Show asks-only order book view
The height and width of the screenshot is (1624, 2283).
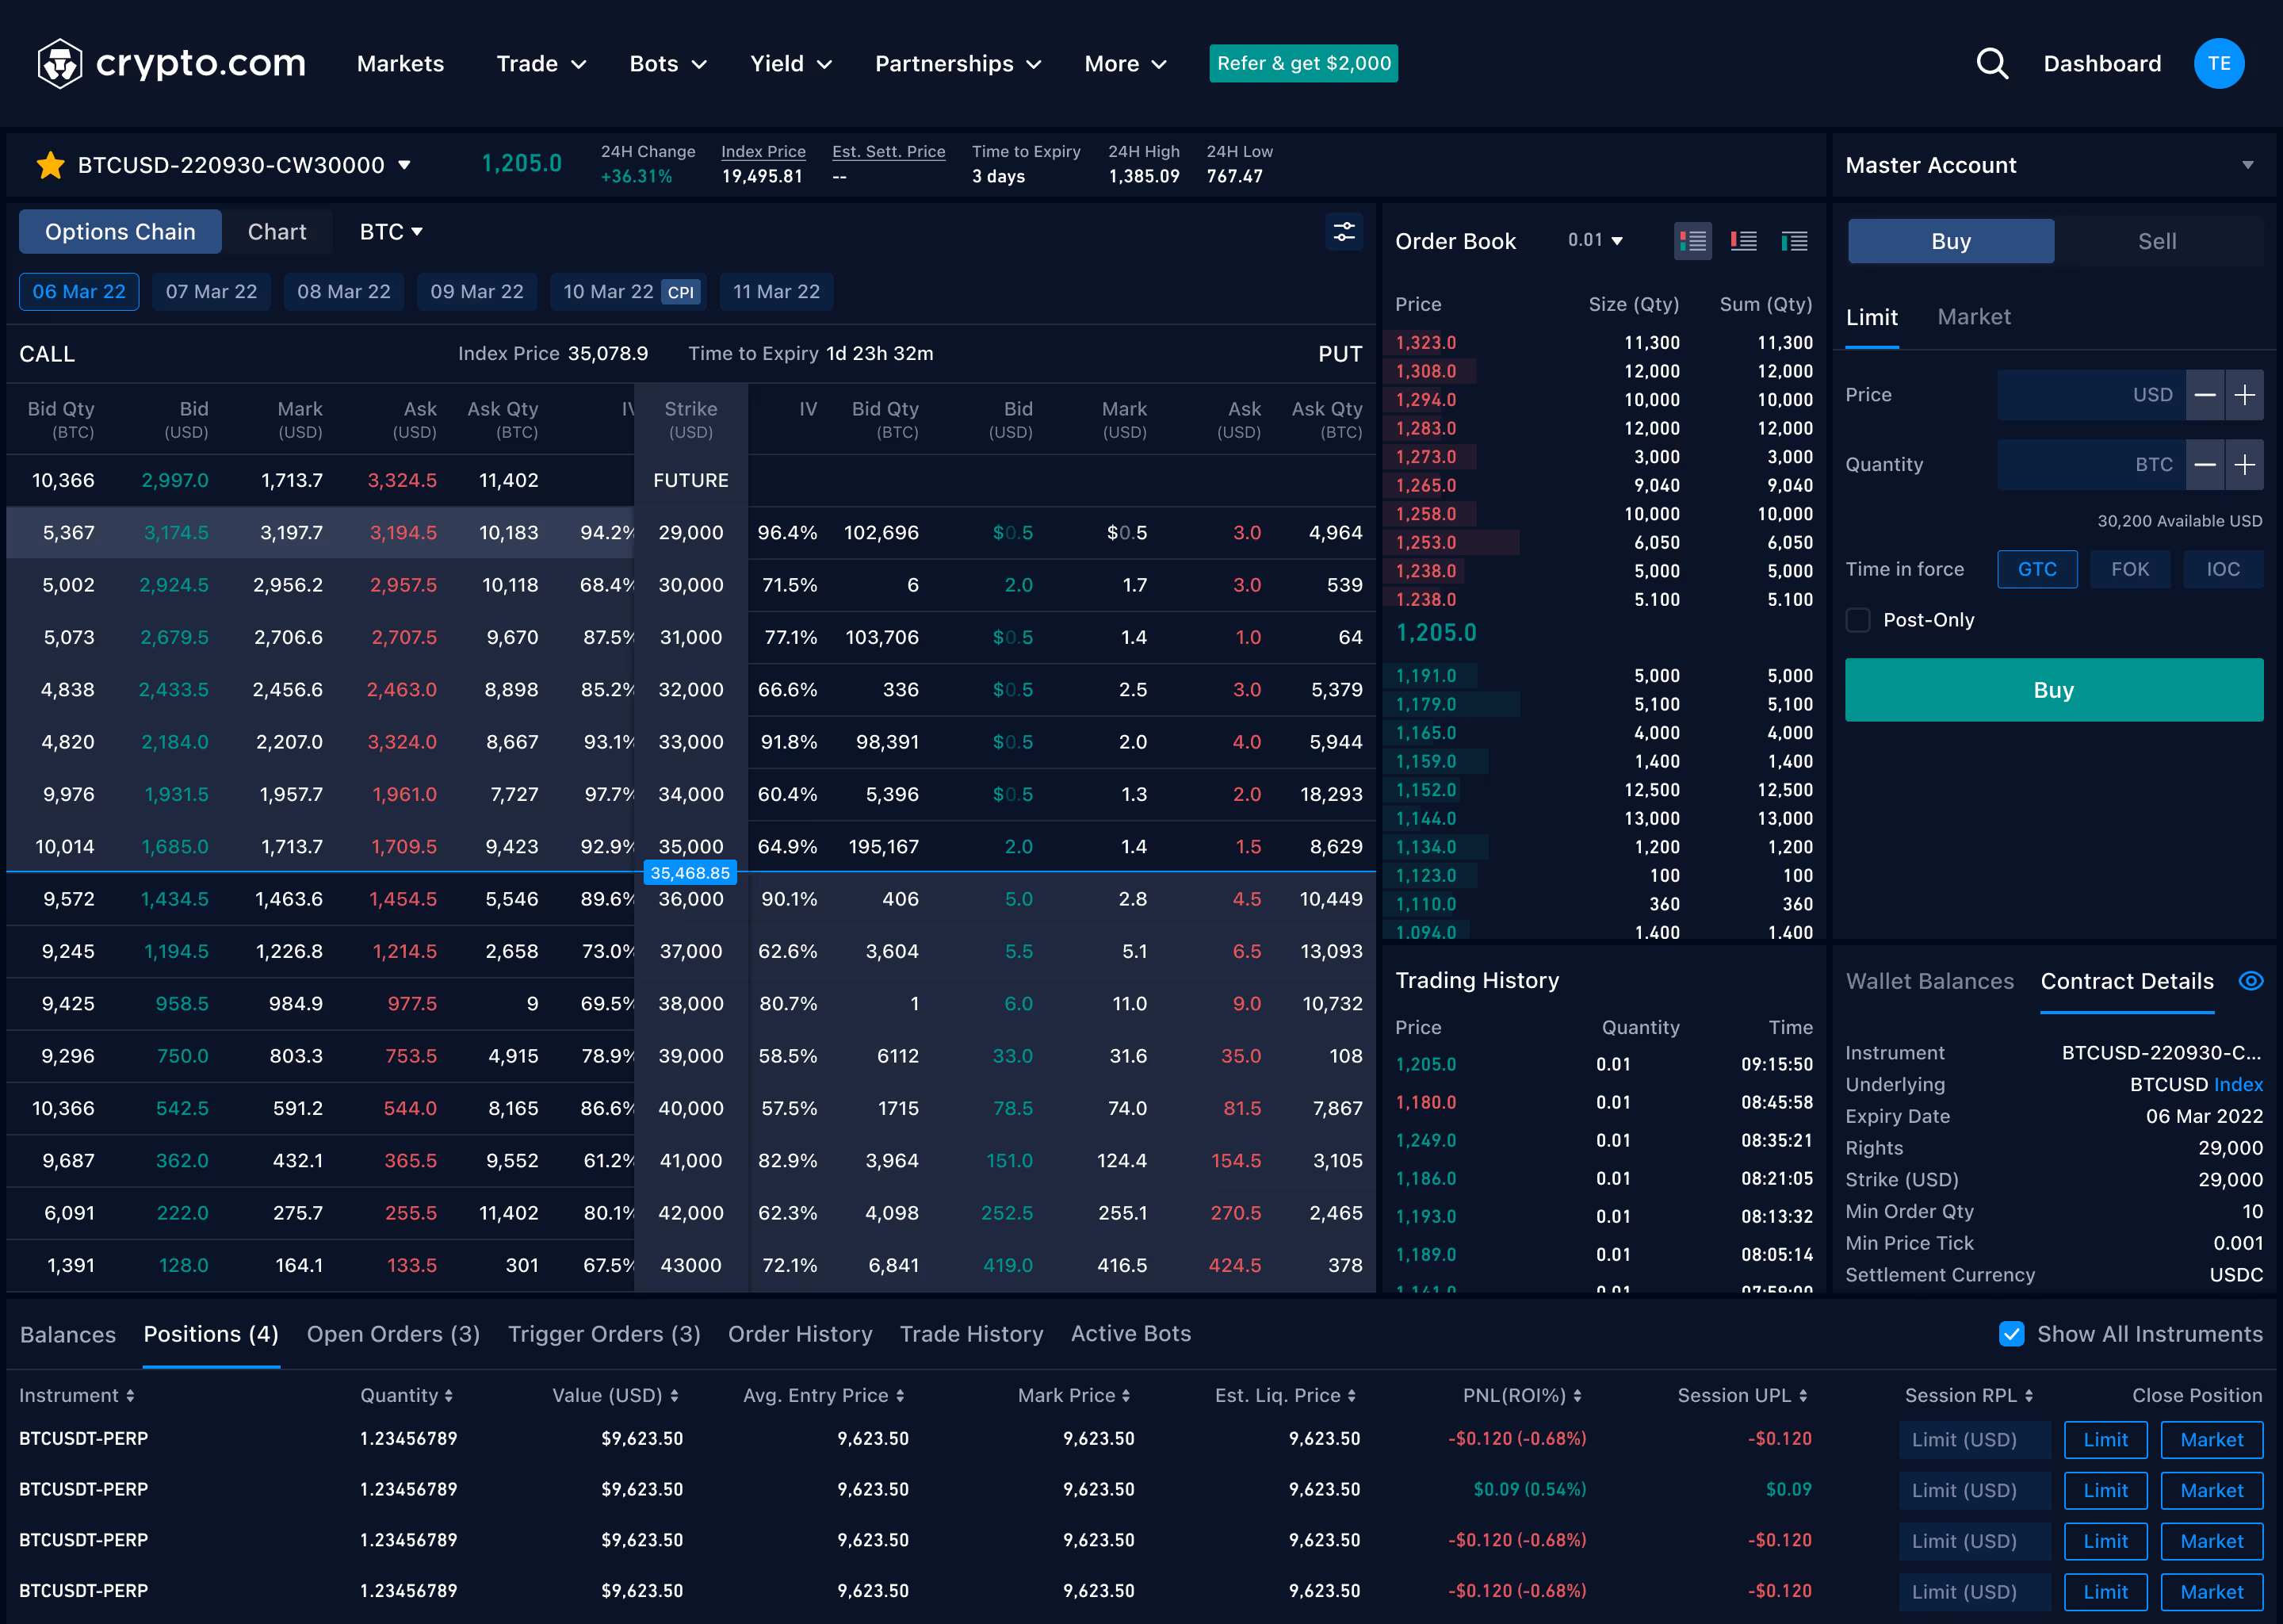coord(1743,241)
